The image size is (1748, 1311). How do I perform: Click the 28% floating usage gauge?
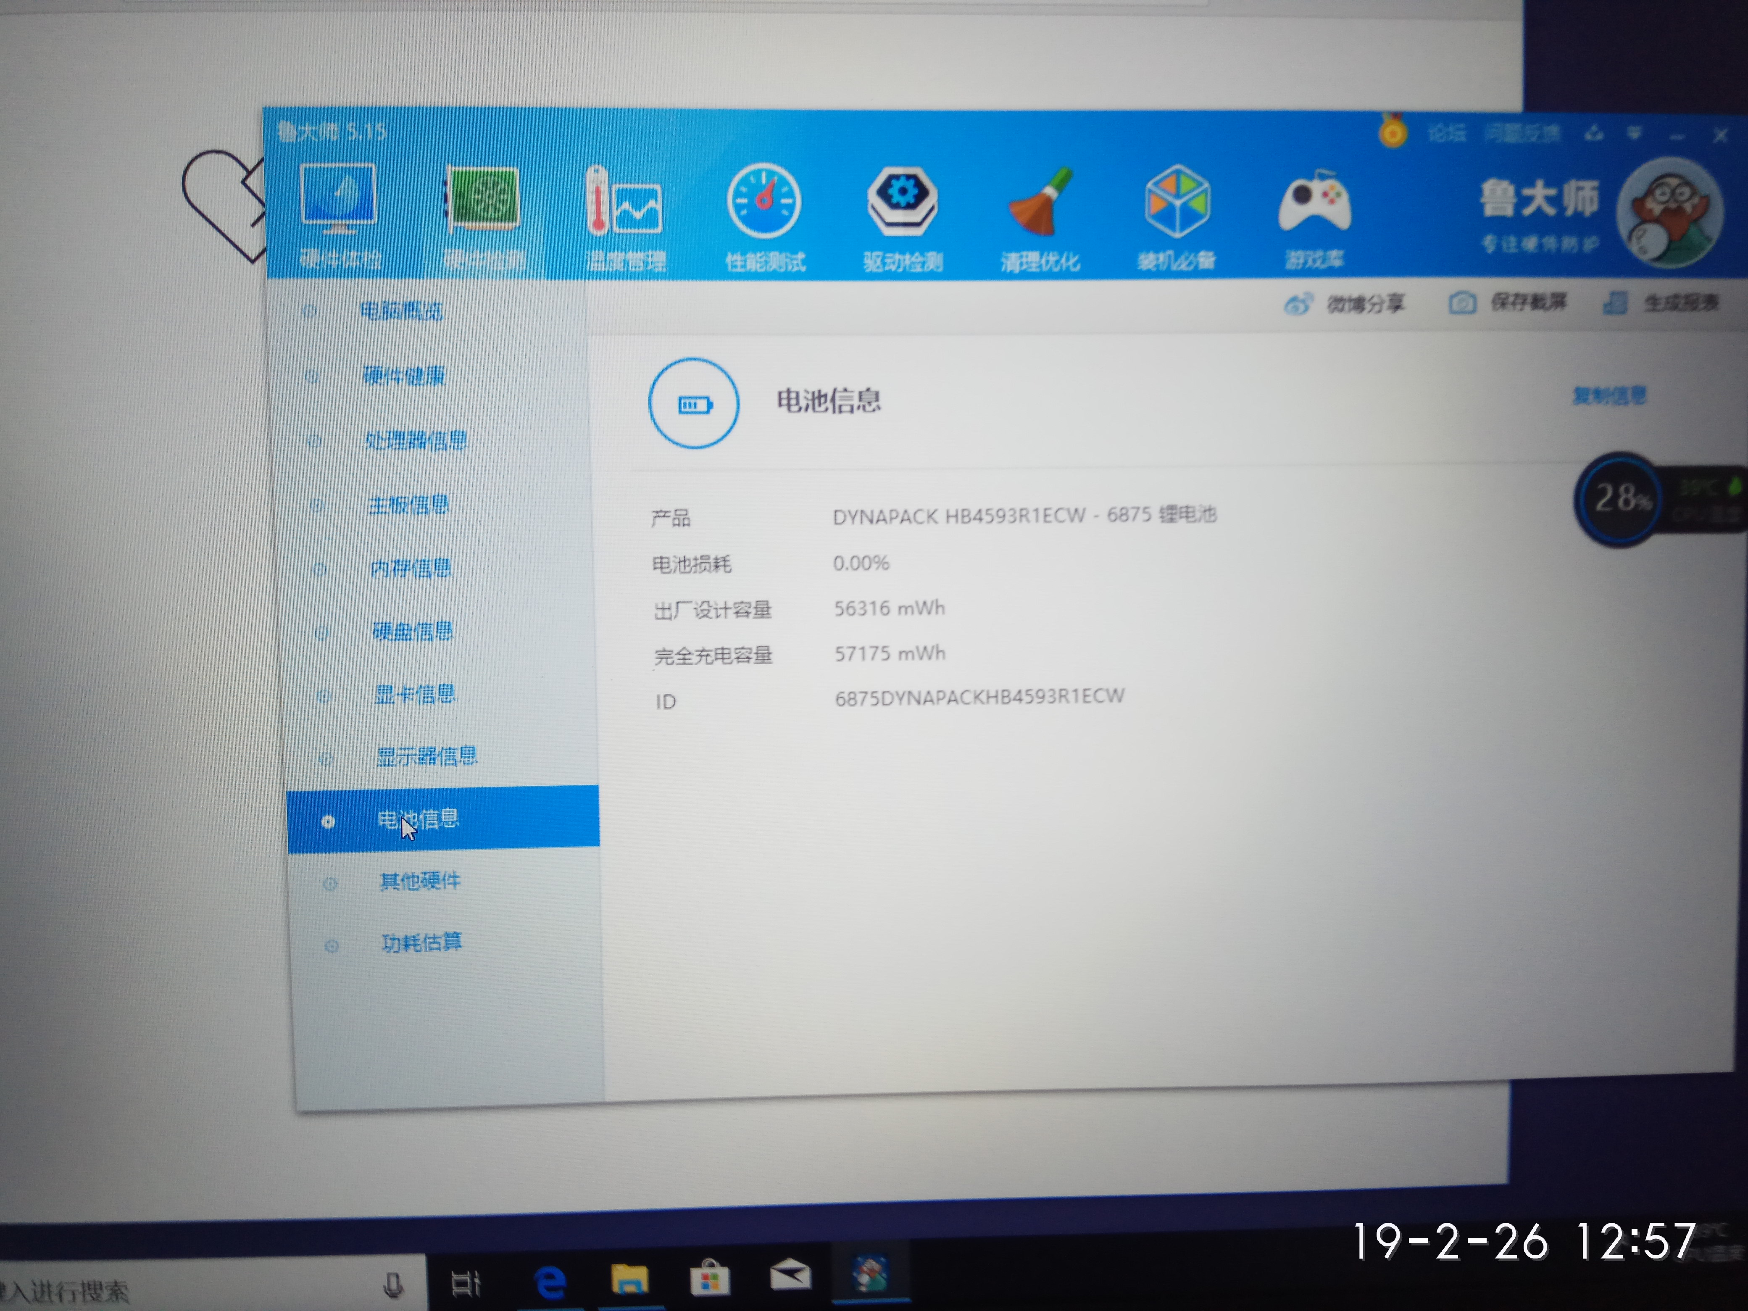pos(1620,499)
